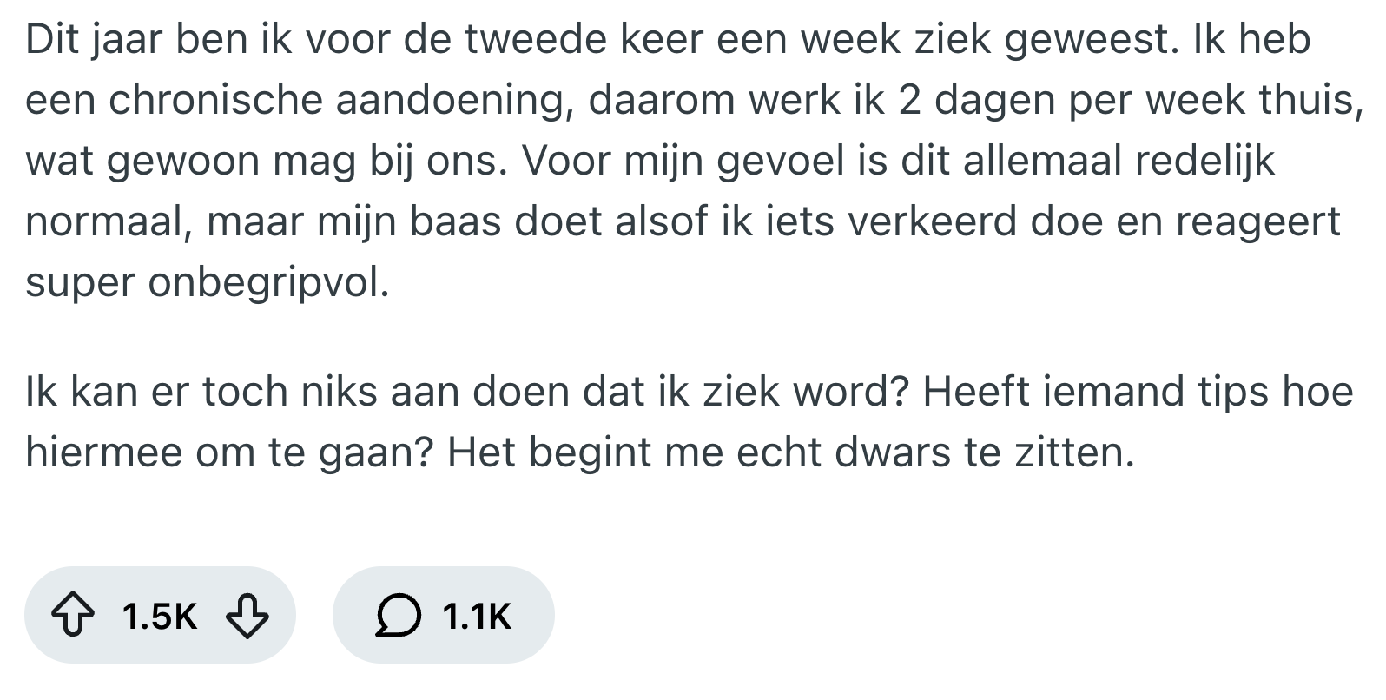Screen dimensions: 1386x700
Task: Open the 1.1K comments button
Action: 443,616
